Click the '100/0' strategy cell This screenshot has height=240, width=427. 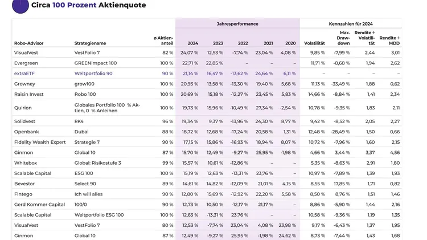81,204
